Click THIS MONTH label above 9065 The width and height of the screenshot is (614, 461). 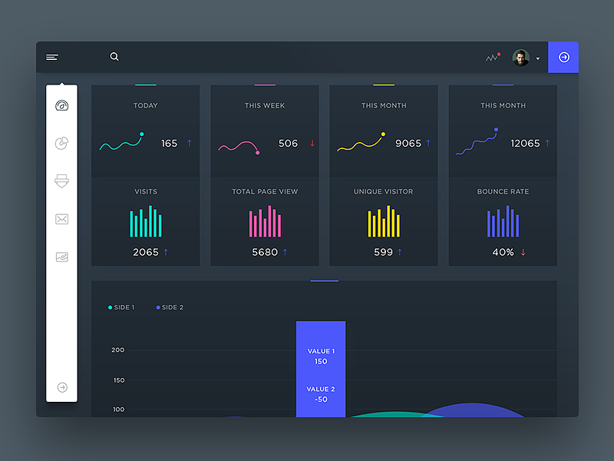(384, 105)
